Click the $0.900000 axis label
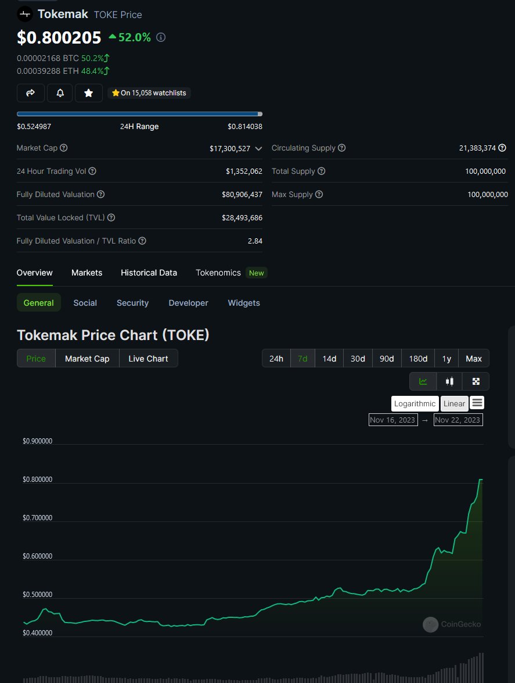Image resolution: width=515 pixels, height=683 pixels. [37, 441]
